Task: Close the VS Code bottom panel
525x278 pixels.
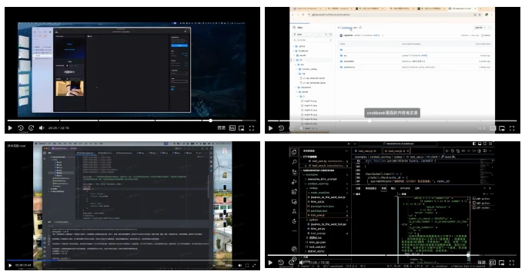Action: click(x=490, y=188)
